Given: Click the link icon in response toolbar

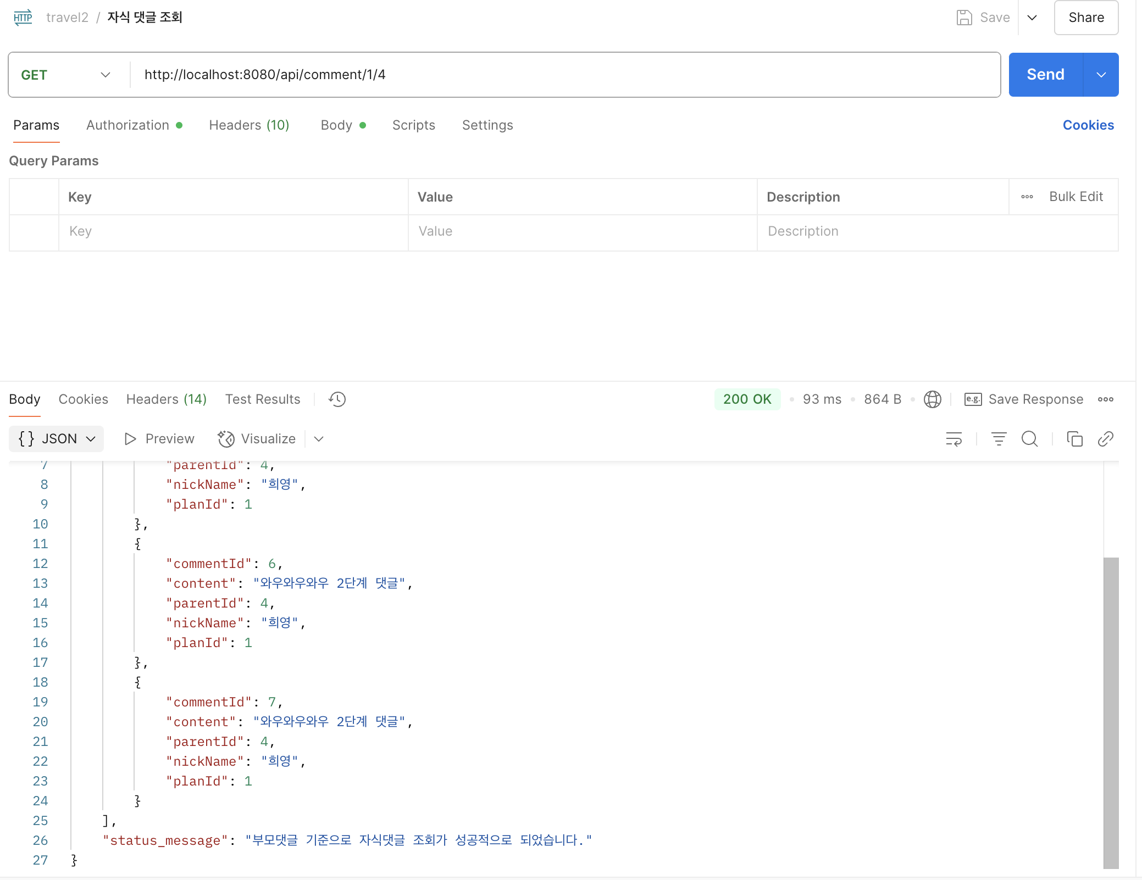Looking at the screenshot, I should click(x=1105, y=439).
